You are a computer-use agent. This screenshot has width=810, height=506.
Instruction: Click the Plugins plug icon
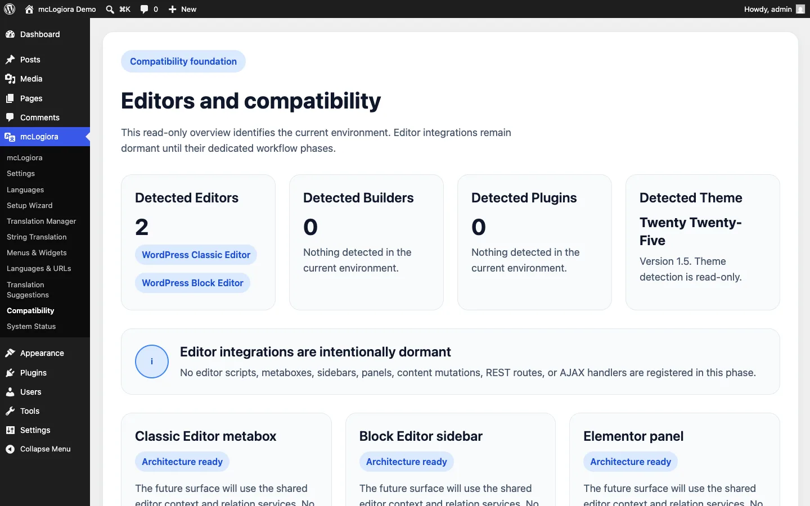[10, 373]
